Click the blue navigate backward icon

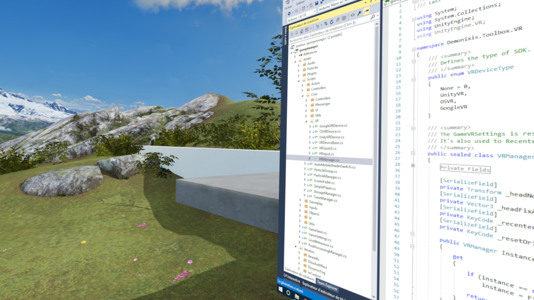[289, 13]
